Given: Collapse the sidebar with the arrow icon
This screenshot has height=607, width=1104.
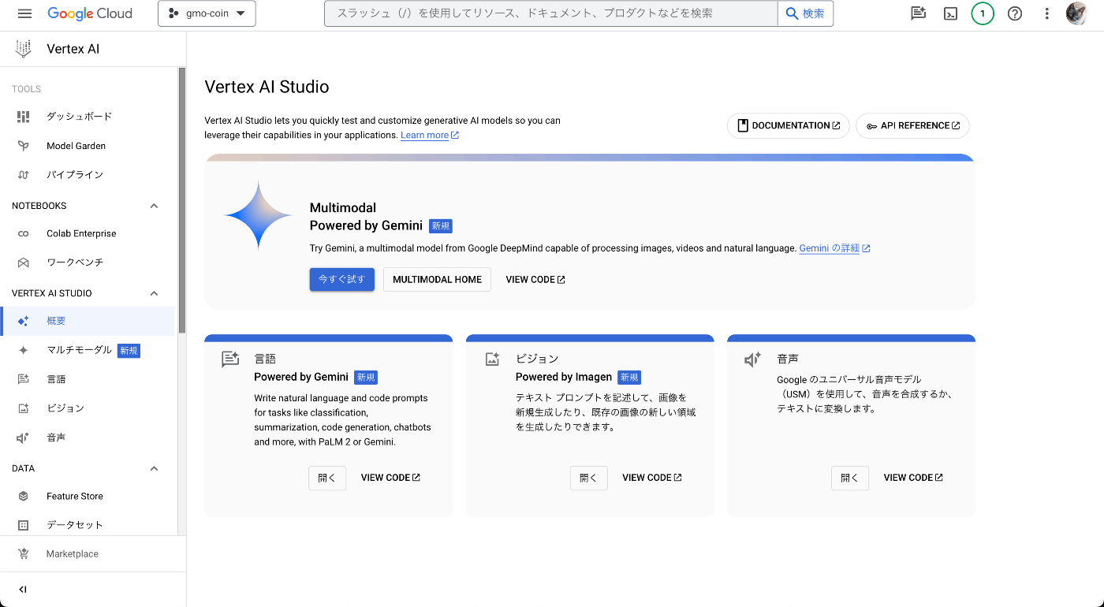Looking at the screenshot, I should click(22, 589).
